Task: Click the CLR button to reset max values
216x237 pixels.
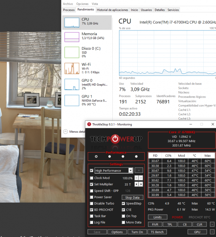Action: [199, 224]
